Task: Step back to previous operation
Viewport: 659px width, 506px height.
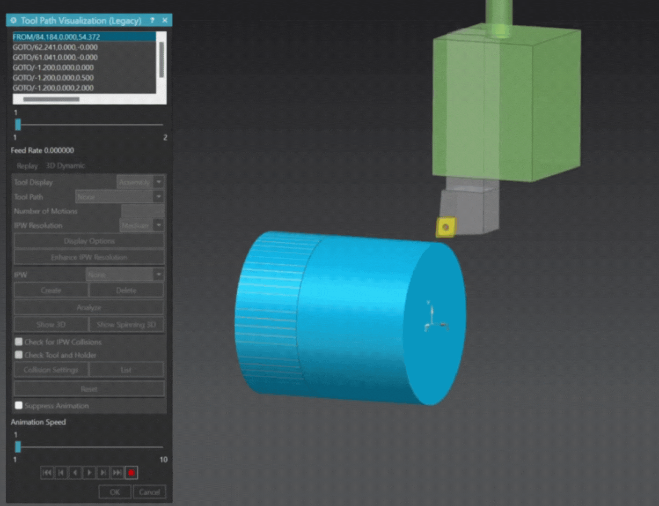Action: pos(61,473)
